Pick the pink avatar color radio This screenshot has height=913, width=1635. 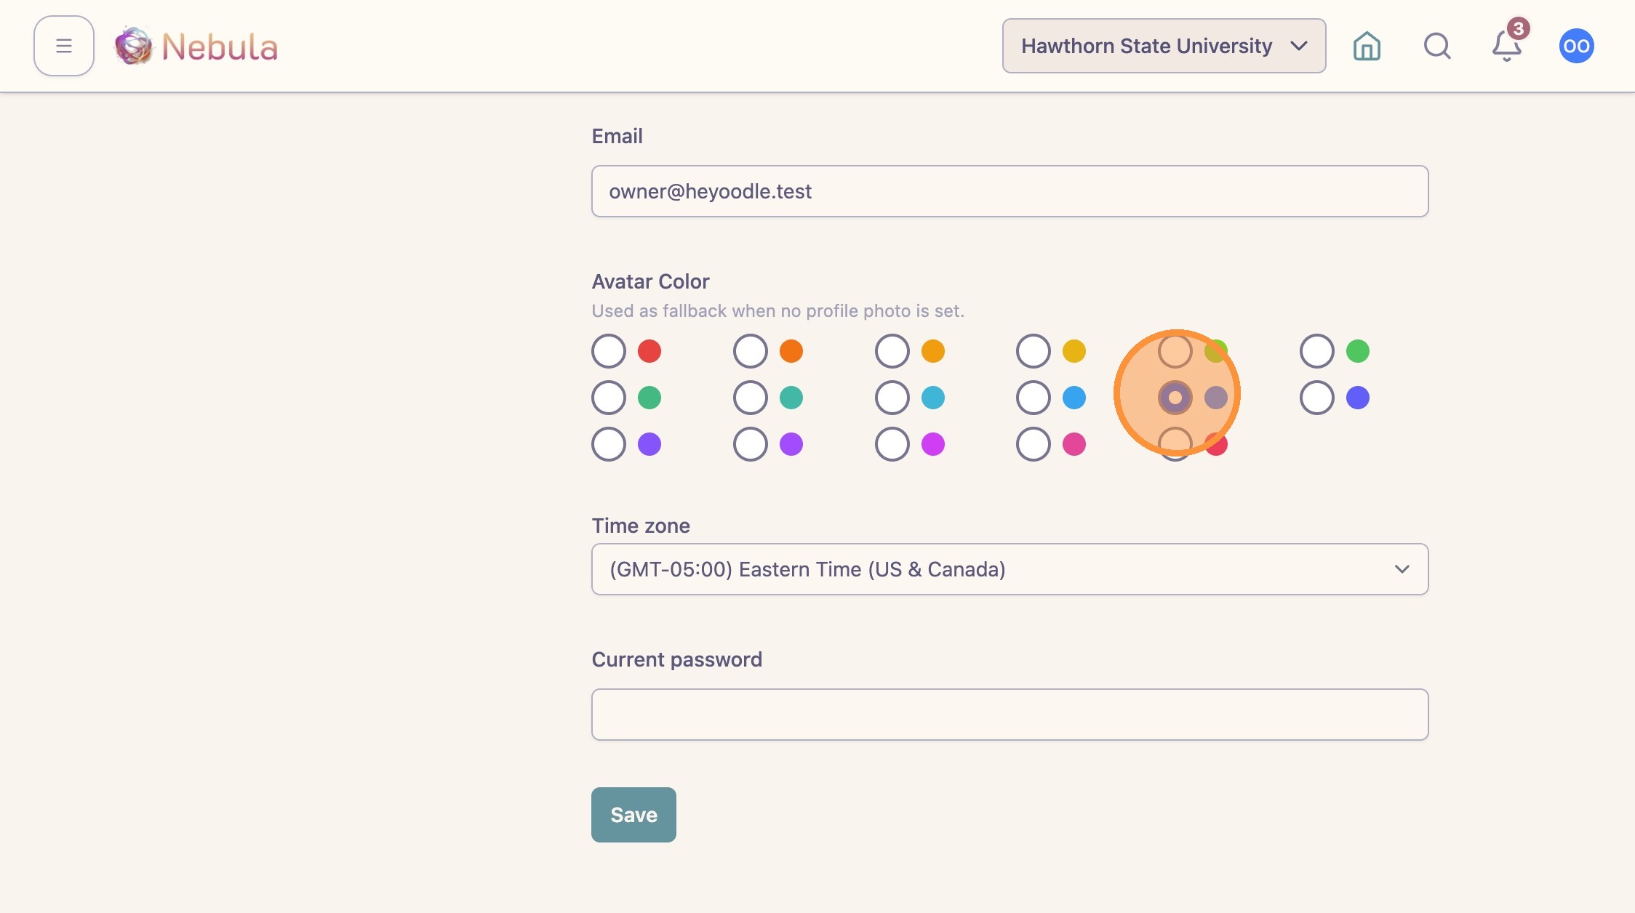[1034, 444]
